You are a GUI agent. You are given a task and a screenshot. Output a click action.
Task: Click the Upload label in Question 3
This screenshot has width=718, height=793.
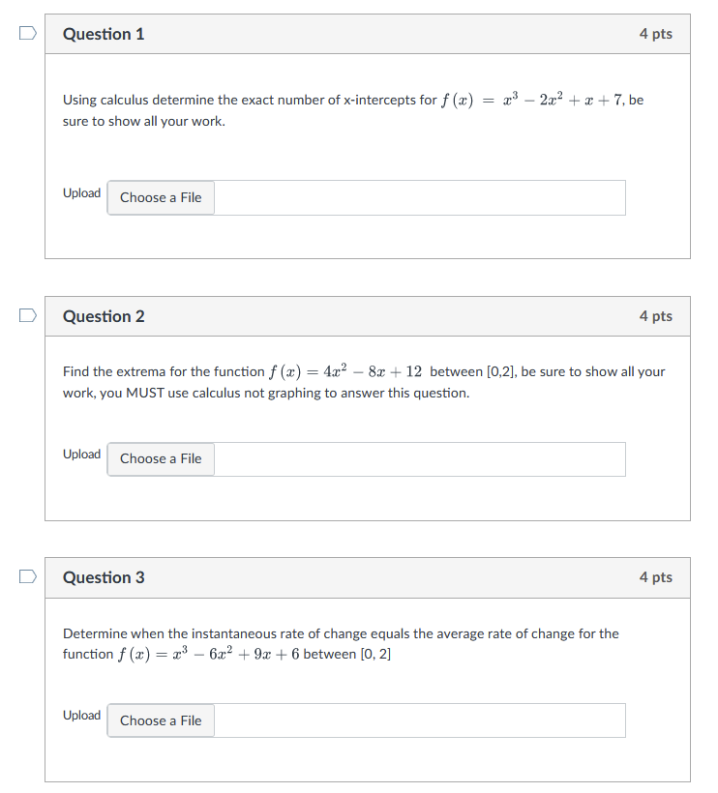pyautogui.click(x=82, y=715)
